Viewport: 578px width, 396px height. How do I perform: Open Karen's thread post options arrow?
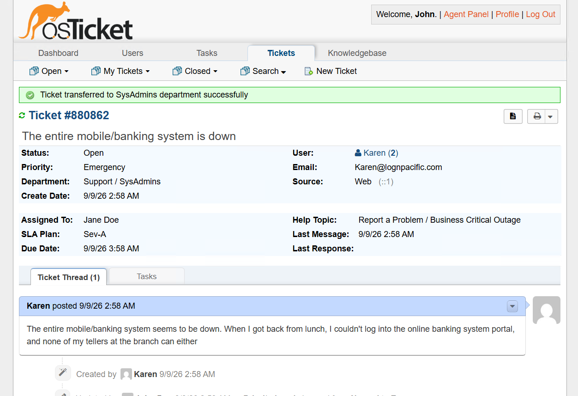click(512, 306)
